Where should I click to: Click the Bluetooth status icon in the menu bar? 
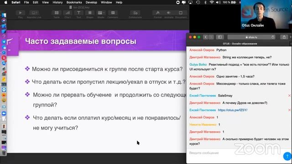205,2
